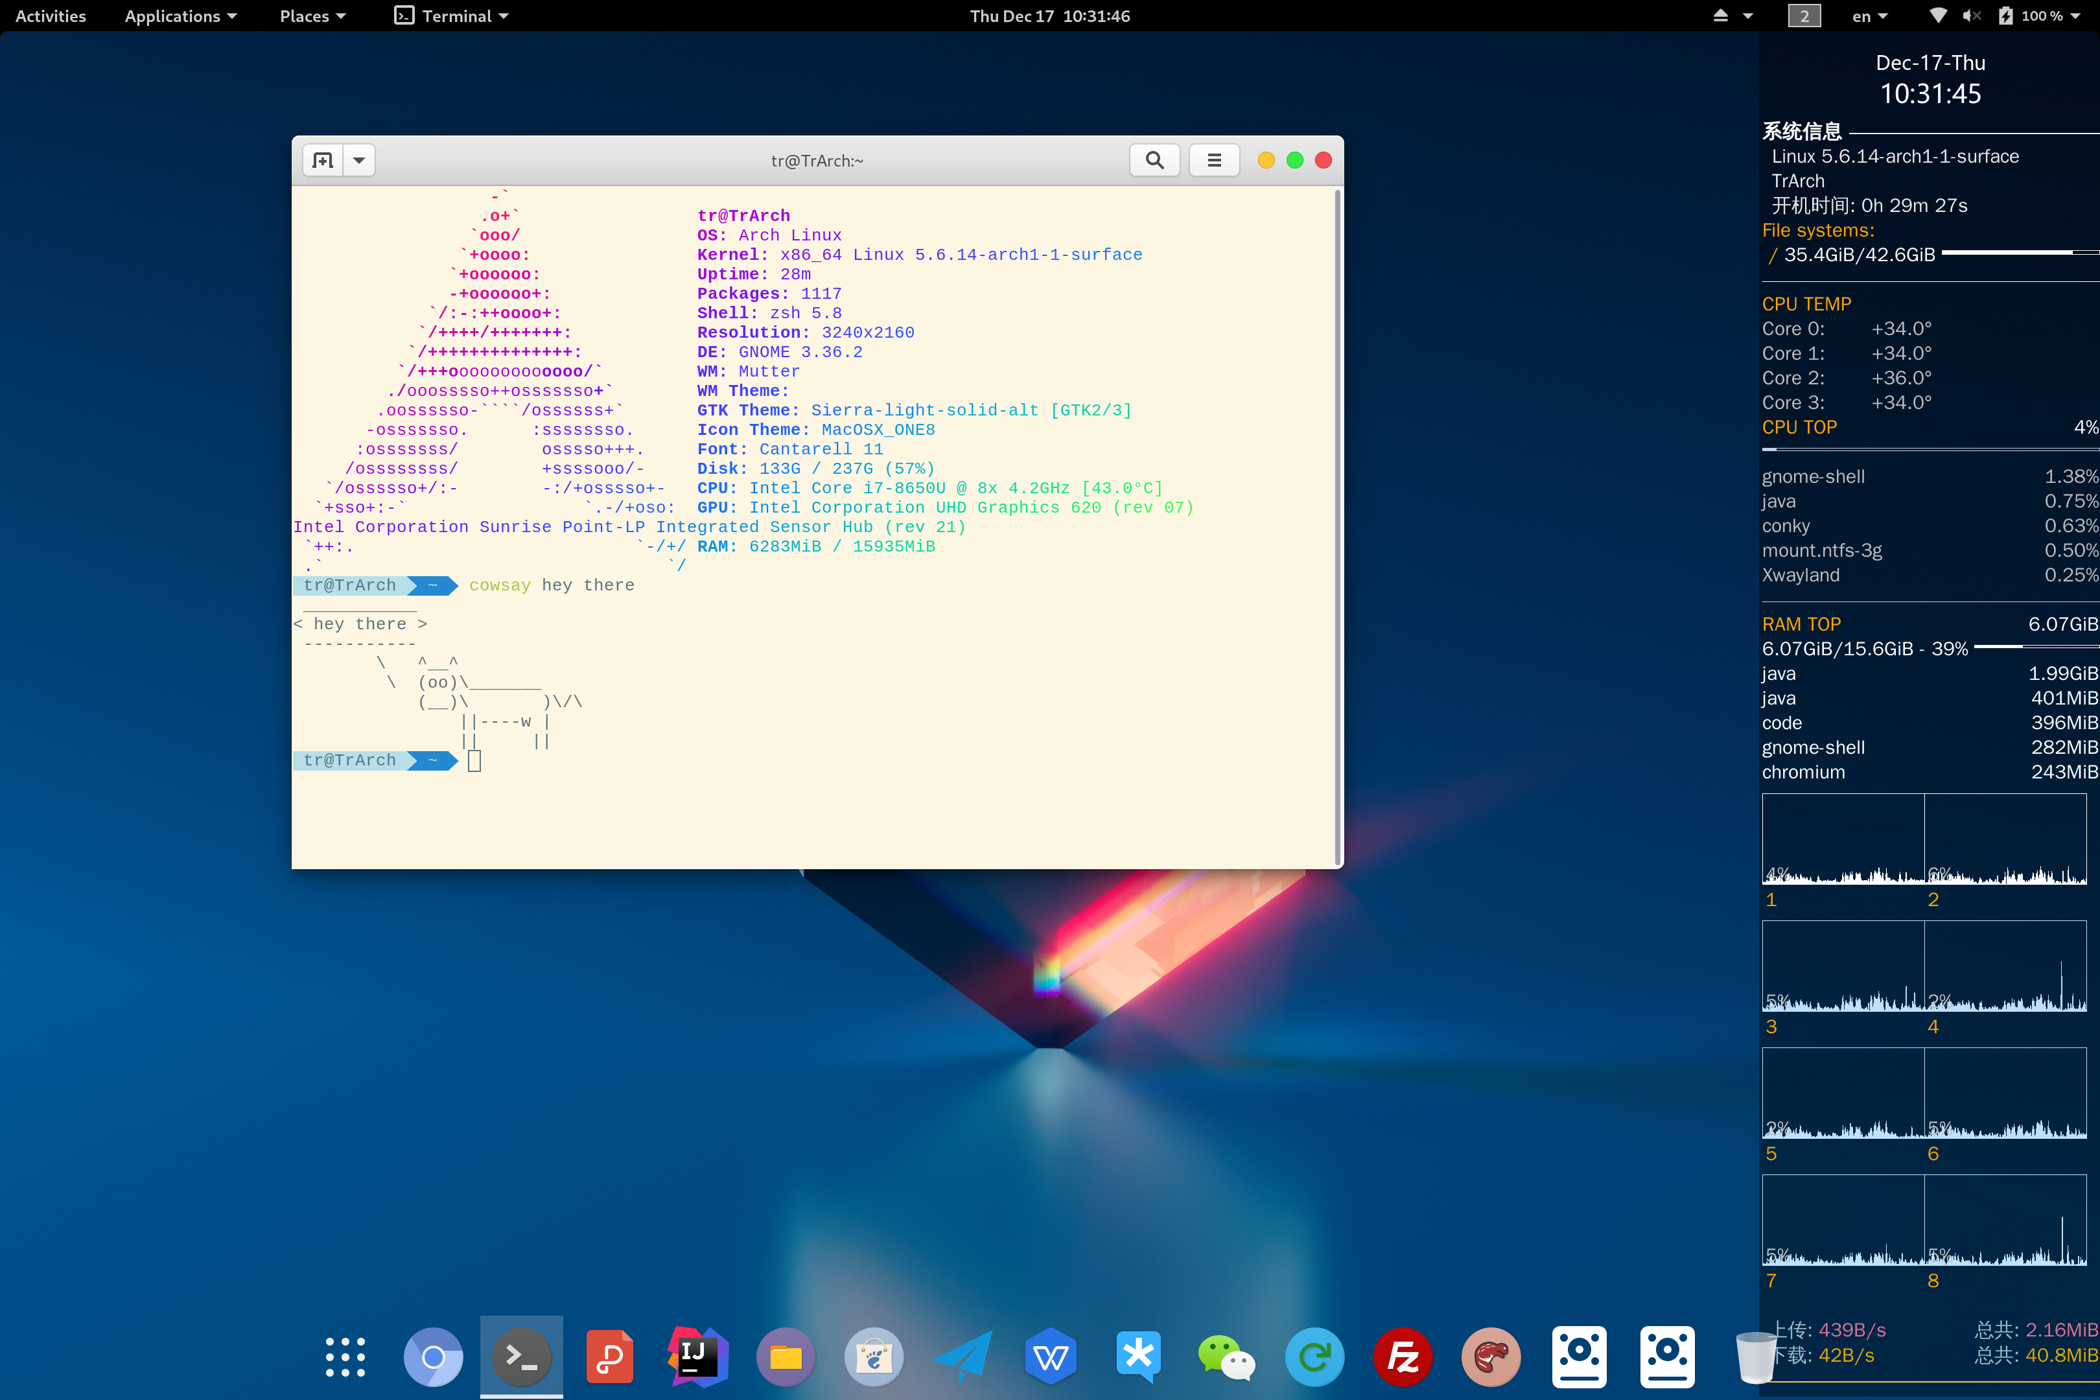
Task: Launch WeChat from the dock
Action: 1226,1357
